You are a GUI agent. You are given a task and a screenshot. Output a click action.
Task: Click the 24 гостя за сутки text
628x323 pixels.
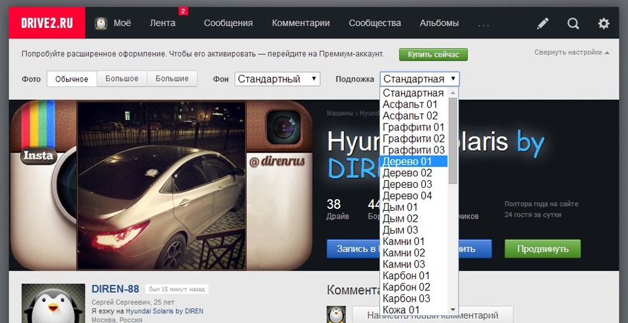(532, 215)
